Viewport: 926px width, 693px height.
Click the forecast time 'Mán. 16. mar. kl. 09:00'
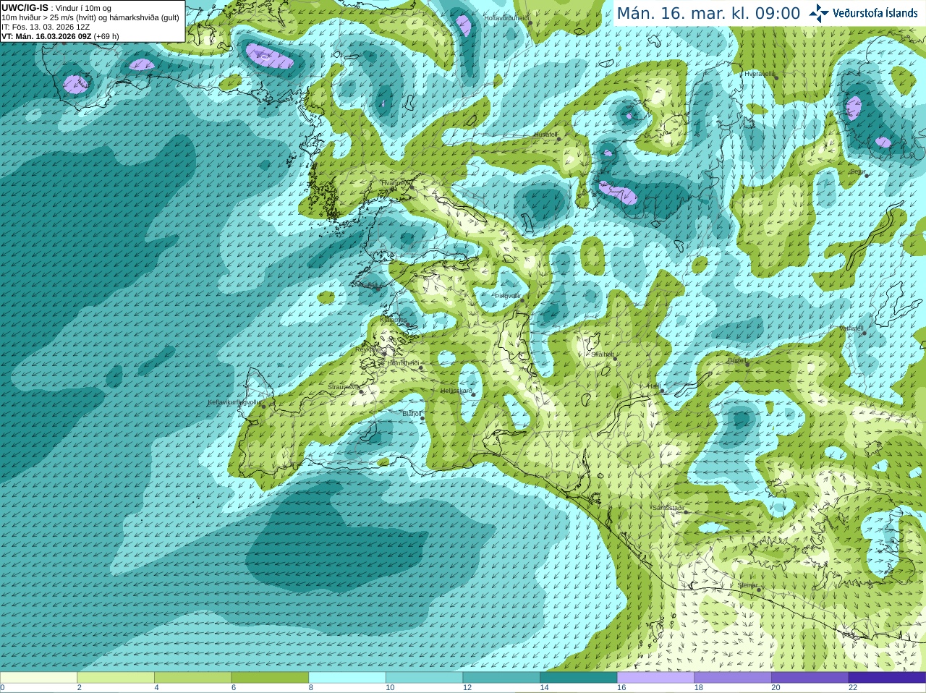708,14
